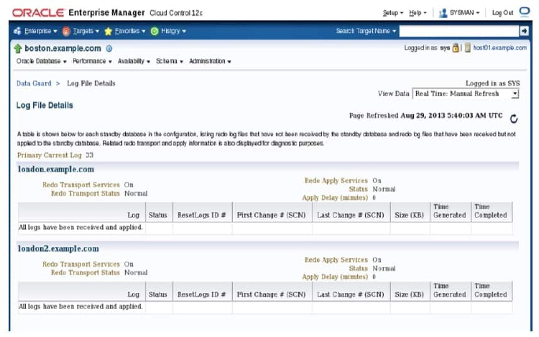Click the Log File Details breadcrumb text
The height and width of the screenshot is (337, 539).
tap(91, 83)
